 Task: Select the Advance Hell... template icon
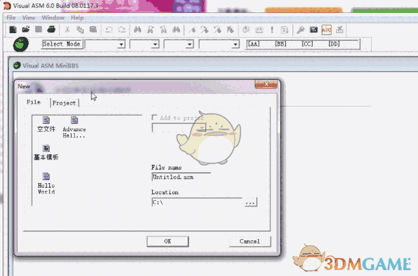74,127
